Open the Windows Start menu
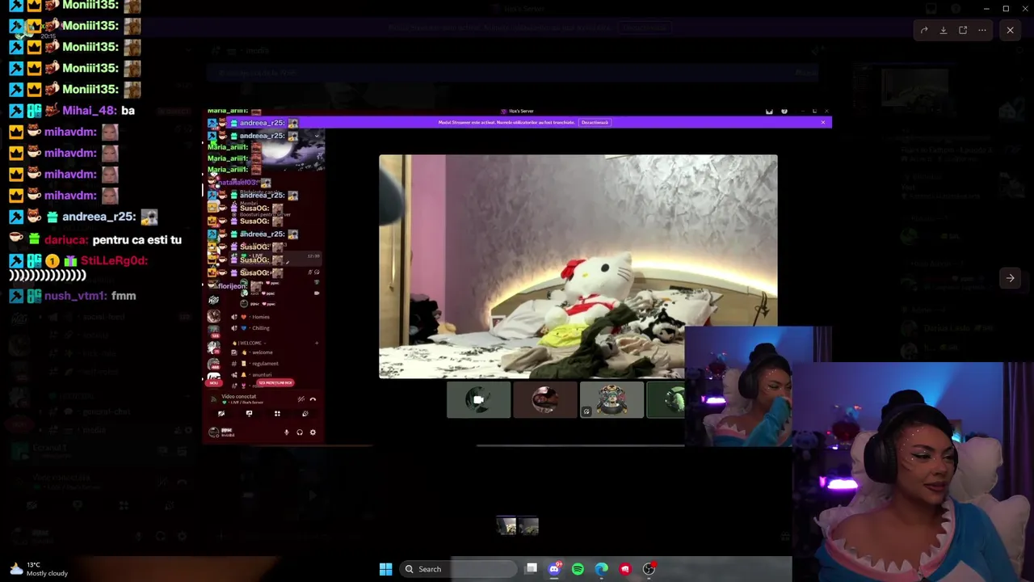The image size is (1034, 582). point(385,569)
